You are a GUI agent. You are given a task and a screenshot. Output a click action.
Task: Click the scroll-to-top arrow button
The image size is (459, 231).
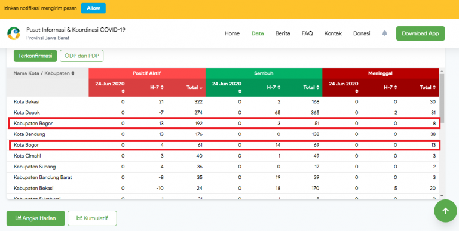coord(445,211)
